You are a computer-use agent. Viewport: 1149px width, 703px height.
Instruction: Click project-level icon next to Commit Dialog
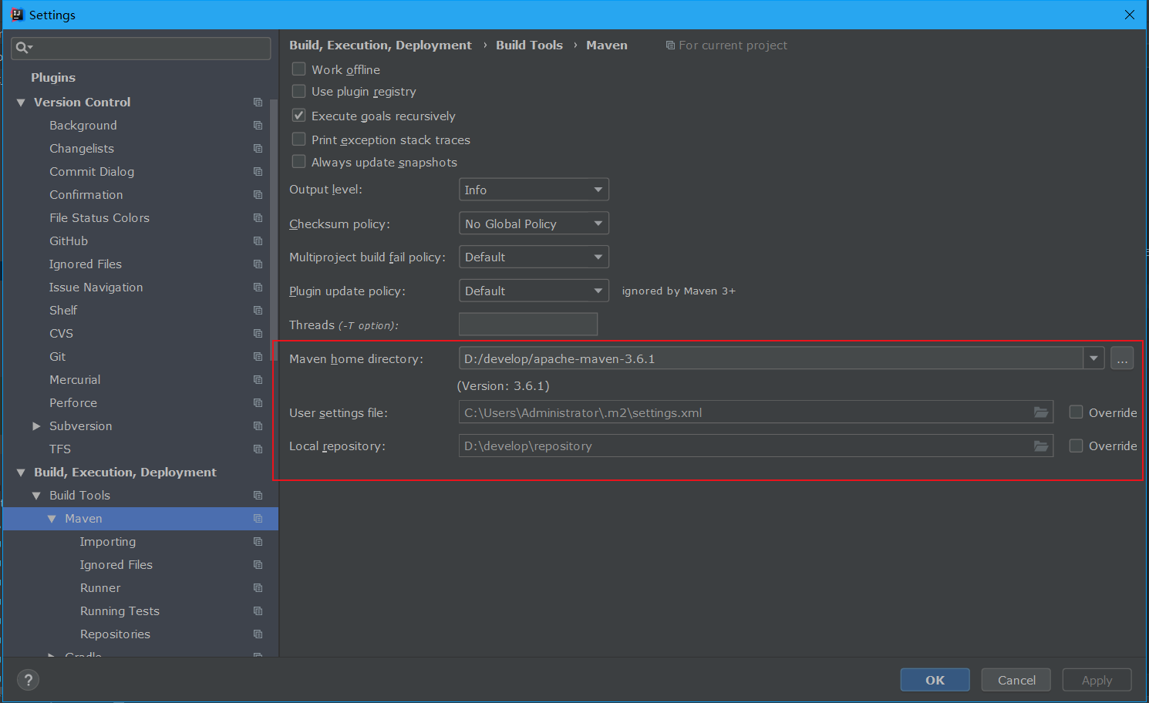(x=258, y=172)
